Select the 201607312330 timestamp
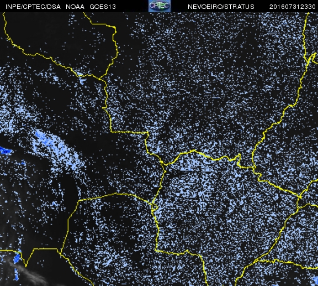Image resolution: width=318 pixels, height=286 pixels. point(292,7)
